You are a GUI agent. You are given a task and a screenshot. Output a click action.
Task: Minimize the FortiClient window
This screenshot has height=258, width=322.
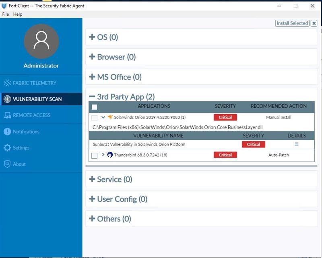pos(279,6)
